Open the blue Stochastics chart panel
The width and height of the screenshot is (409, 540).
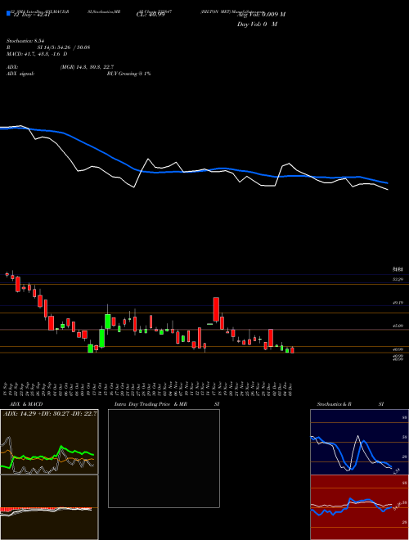[x=359, y=442]
